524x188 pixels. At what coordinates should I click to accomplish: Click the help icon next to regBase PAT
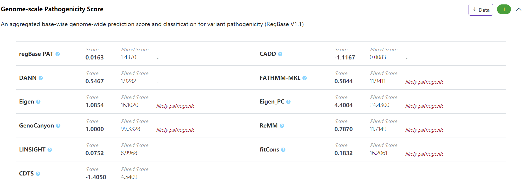coord(58,54)
